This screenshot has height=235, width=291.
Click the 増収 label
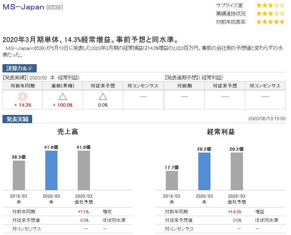(x=107, y=212)
